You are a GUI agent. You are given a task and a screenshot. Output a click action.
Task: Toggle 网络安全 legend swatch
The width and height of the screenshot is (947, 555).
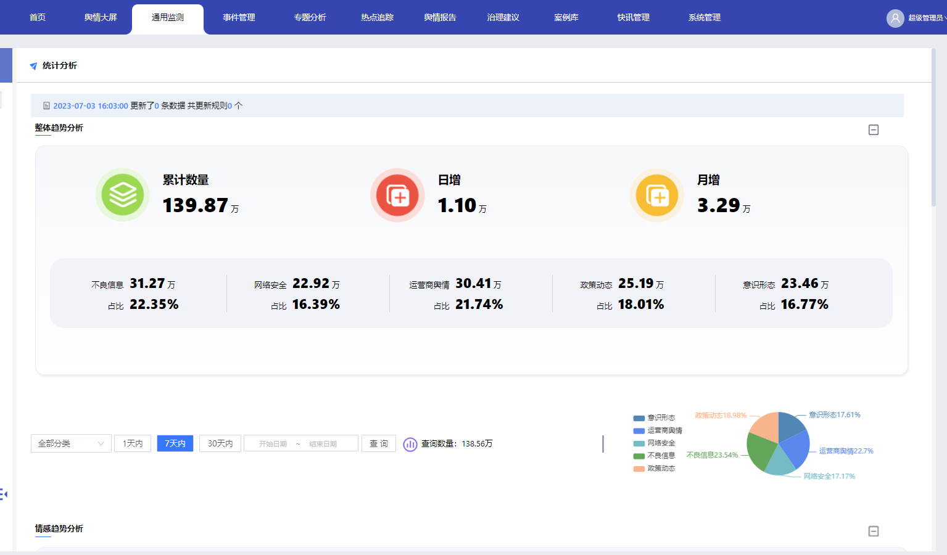pos(639,443)
